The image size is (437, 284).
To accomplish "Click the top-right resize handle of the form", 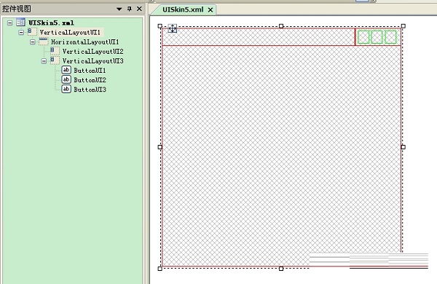I will (x=403, y=26).
